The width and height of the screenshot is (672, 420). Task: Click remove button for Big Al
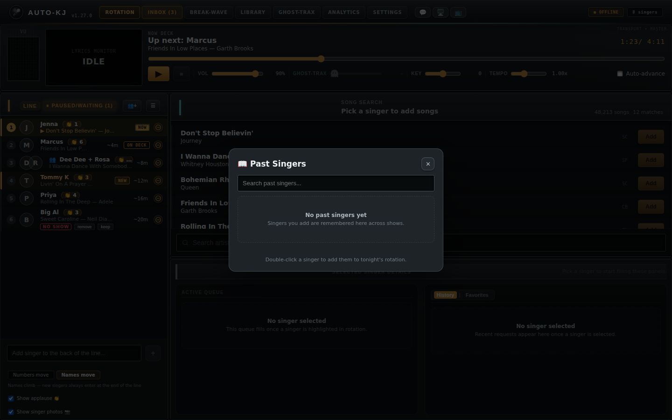(x=84, y=227)
